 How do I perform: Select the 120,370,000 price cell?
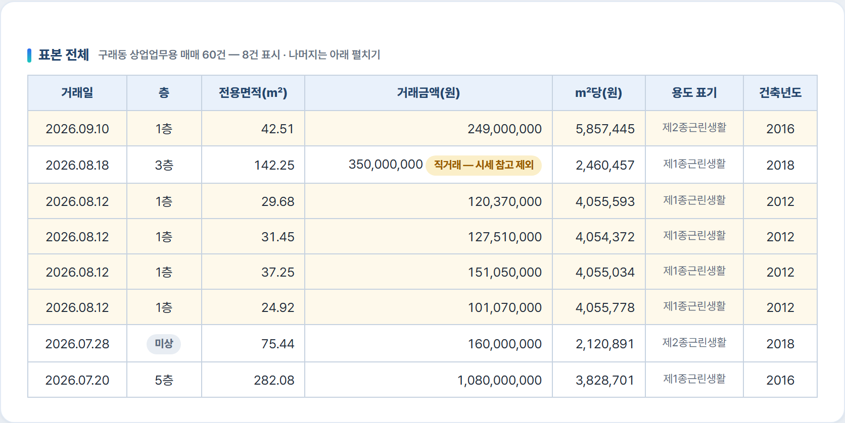429,201
